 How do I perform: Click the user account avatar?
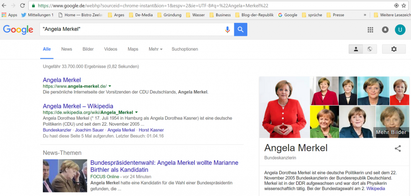(400, 30)
